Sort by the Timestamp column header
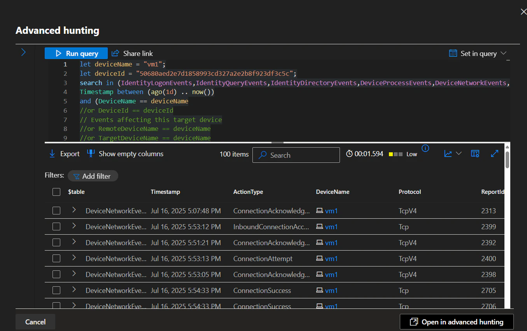Screen dimensions: 527x331 coord(165,192)
